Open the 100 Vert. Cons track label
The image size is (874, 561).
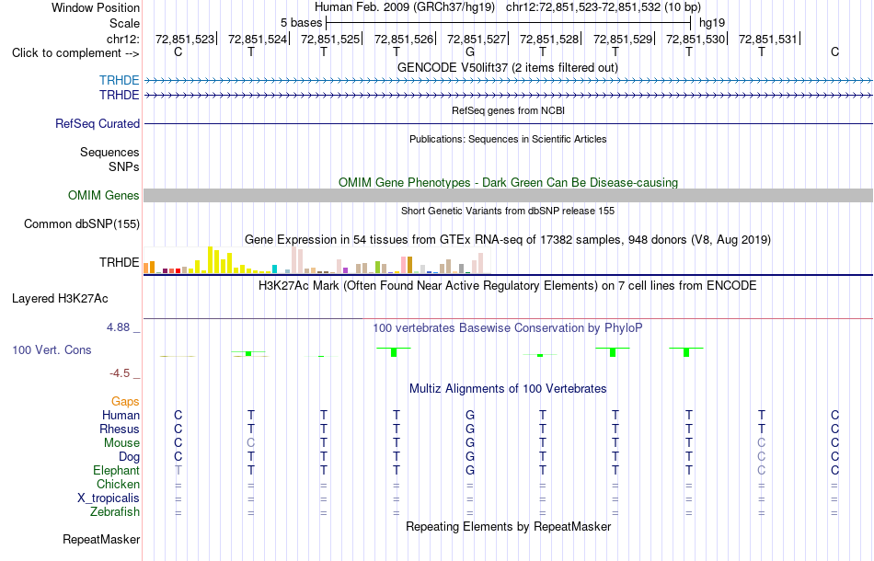(x=52, y=349)
